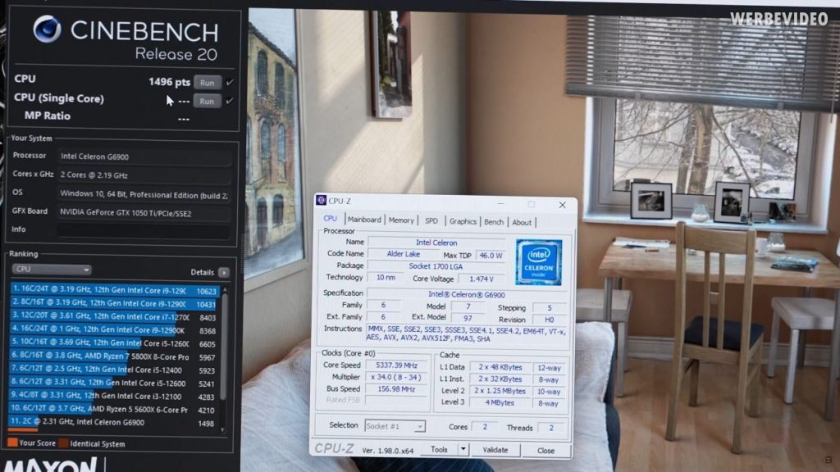Switch to the Bench tab in CPU-Z
840x472 pixels.
(x=494, y=221)
